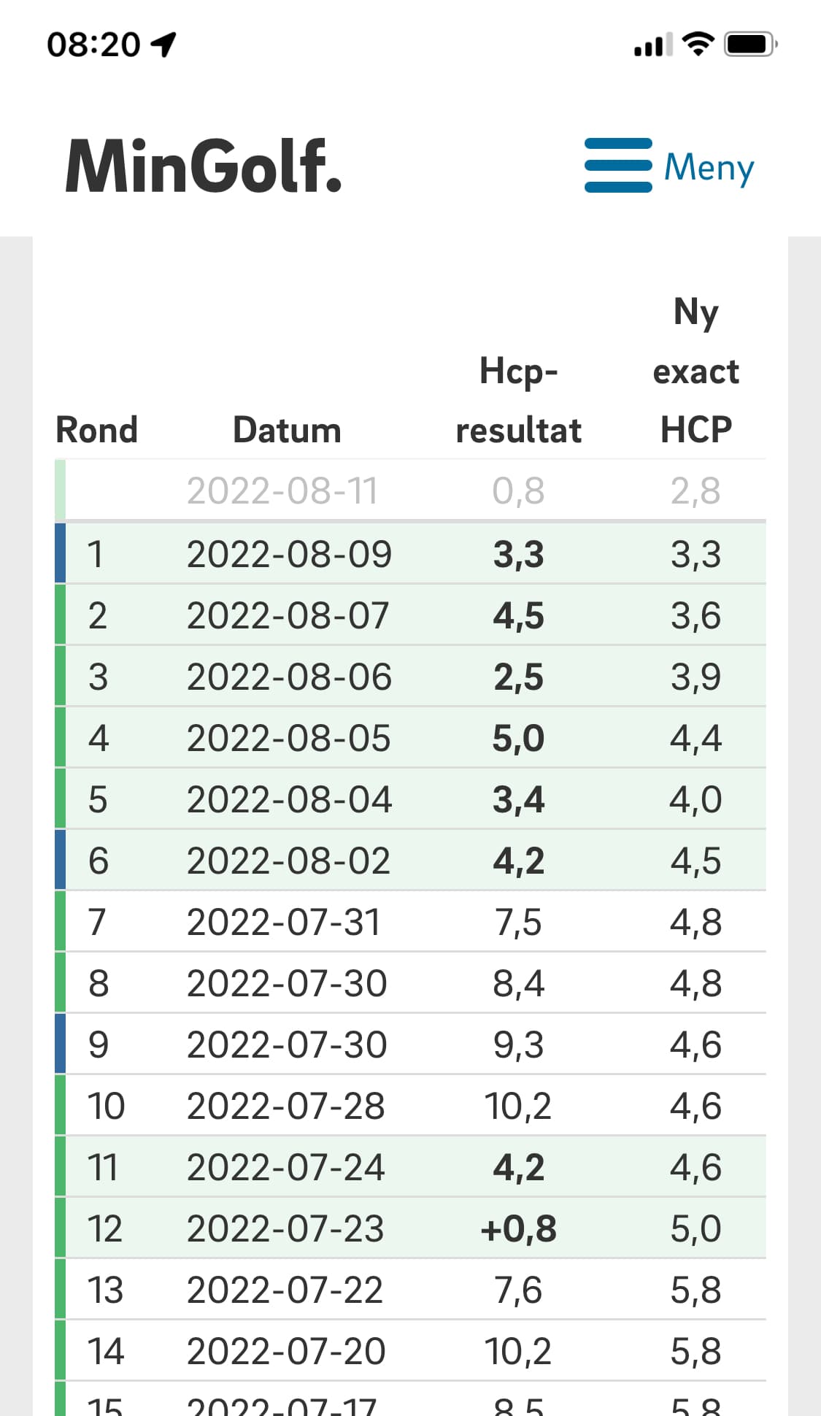Select the Ny exact HCP column header

[695, 371]
